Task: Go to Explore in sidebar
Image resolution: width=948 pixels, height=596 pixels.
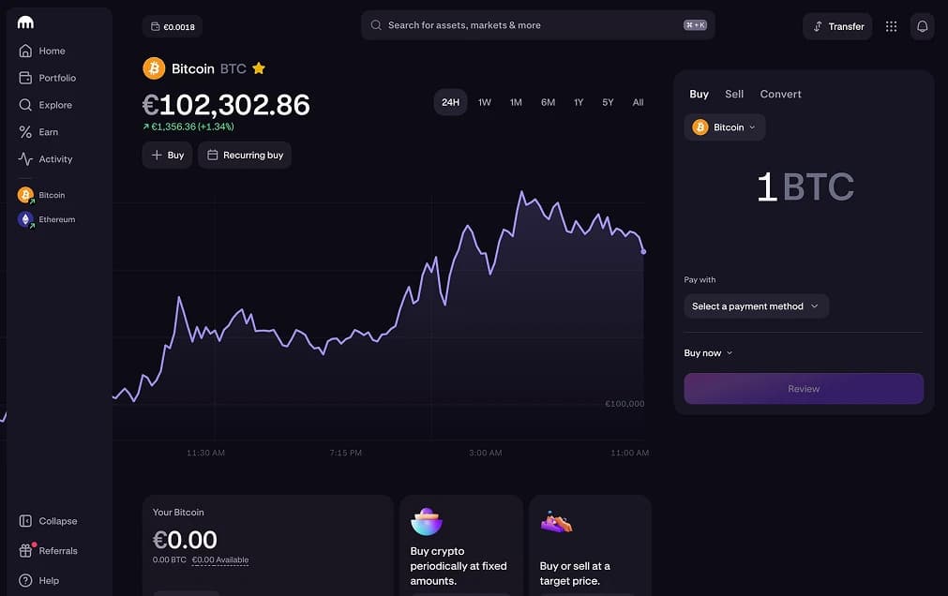Action: point(54,105)
